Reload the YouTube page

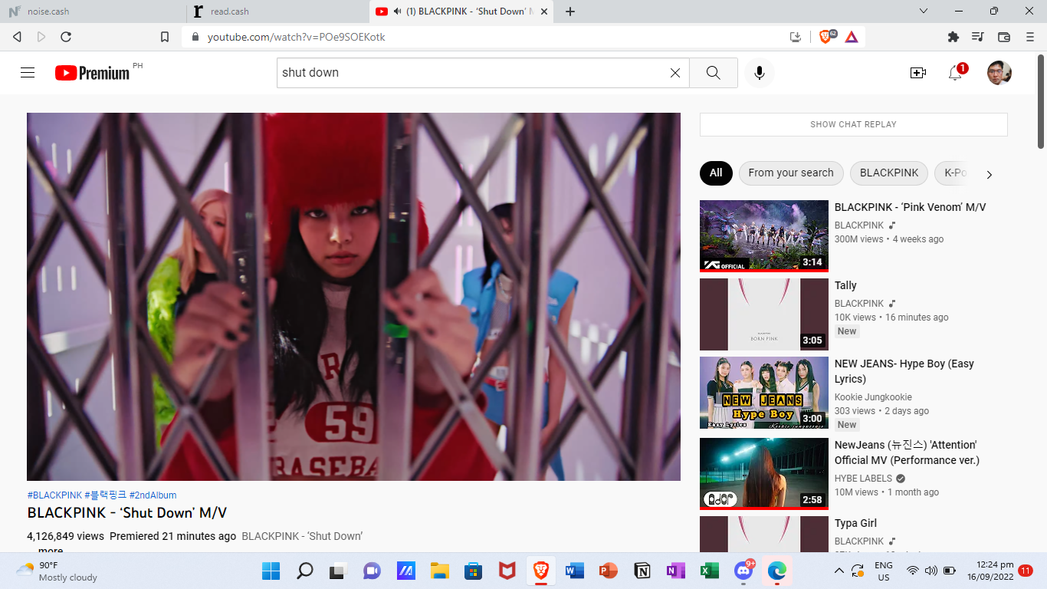(66, 37)
